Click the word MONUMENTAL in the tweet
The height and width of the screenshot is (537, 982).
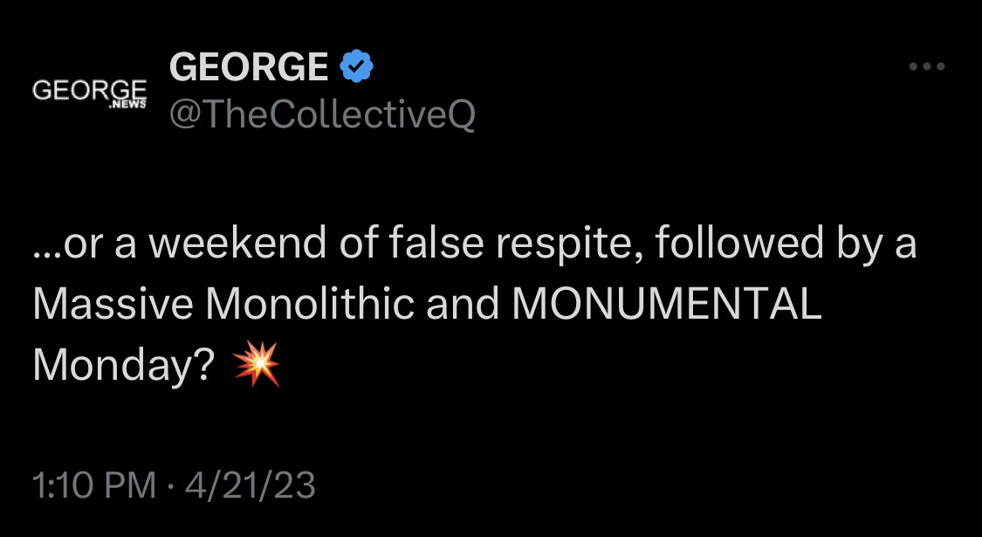[666, 304]
